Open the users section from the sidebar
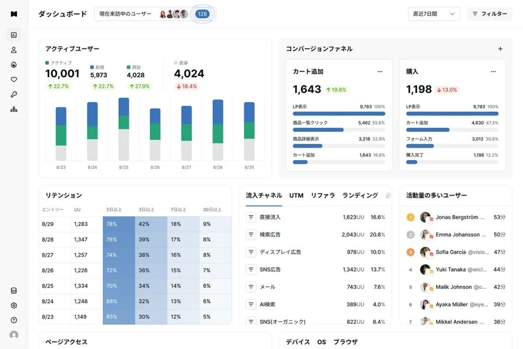This screenshot has width=523, height=349. point(14,50)
